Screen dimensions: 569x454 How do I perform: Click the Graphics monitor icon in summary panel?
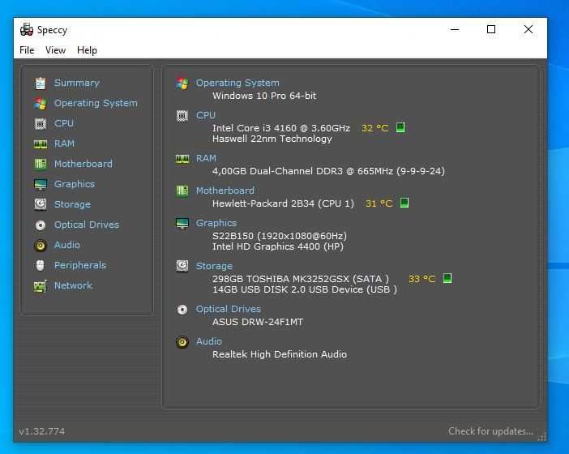(x=182, y=223)
